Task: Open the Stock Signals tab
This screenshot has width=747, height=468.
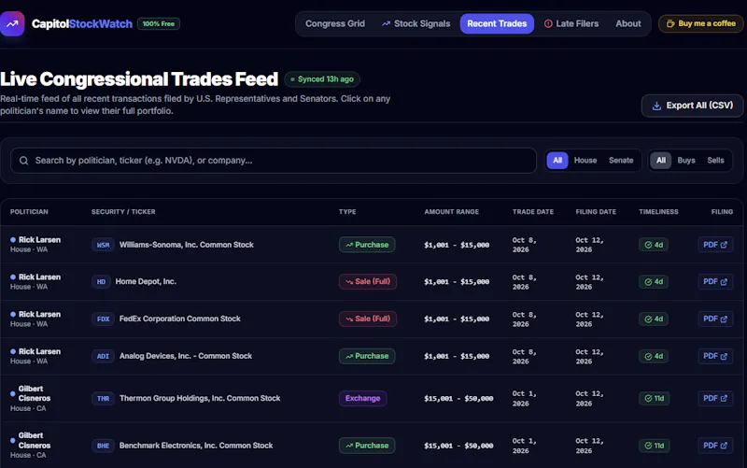Action: coord(416,23)
